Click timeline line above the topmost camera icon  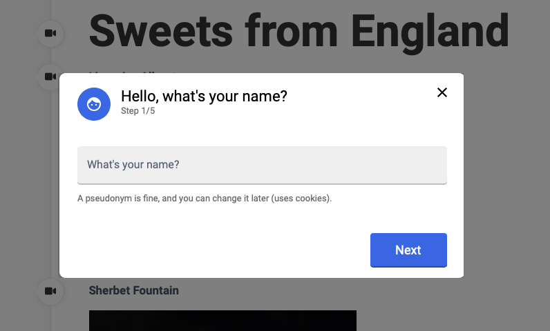pos(50,8)
